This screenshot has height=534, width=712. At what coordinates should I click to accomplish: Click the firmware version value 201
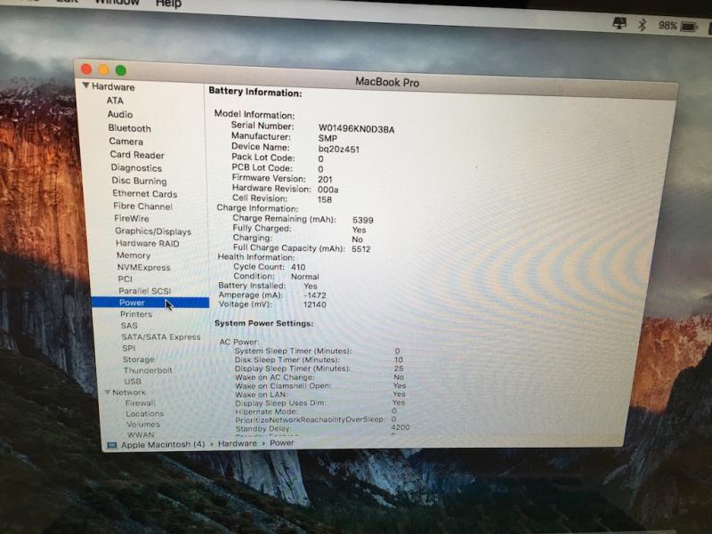pos(325,180)
